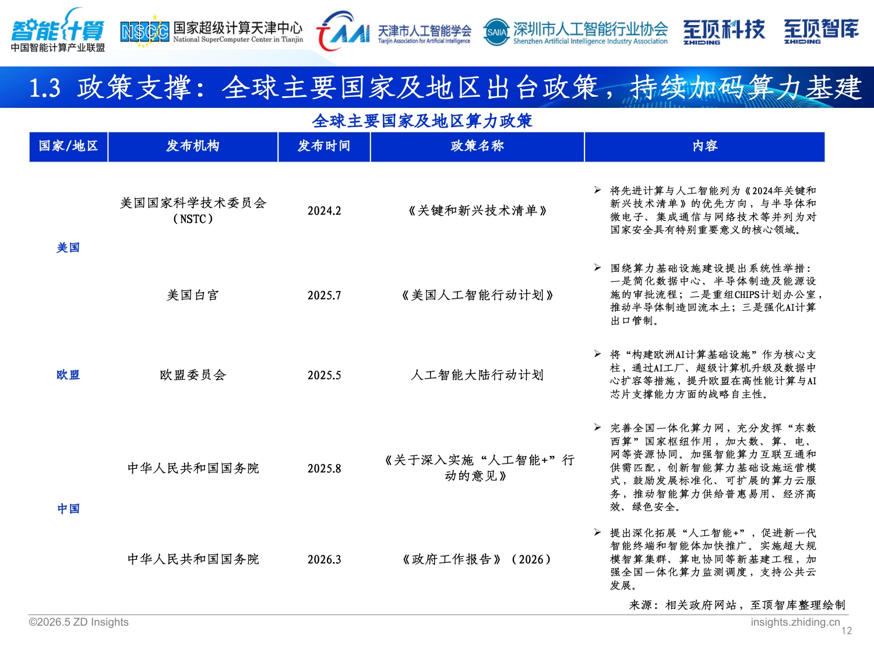Click the SAIIA Shenzhen AI association logo

pyautogui.click(x=576, y=32)
